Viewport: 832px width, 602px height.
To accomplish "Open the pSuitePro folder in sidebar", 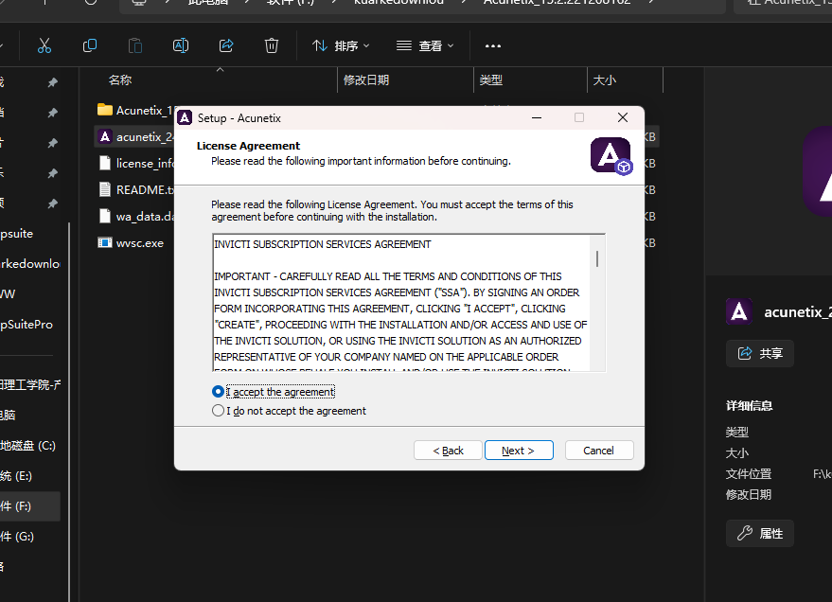I will (27, 324).
